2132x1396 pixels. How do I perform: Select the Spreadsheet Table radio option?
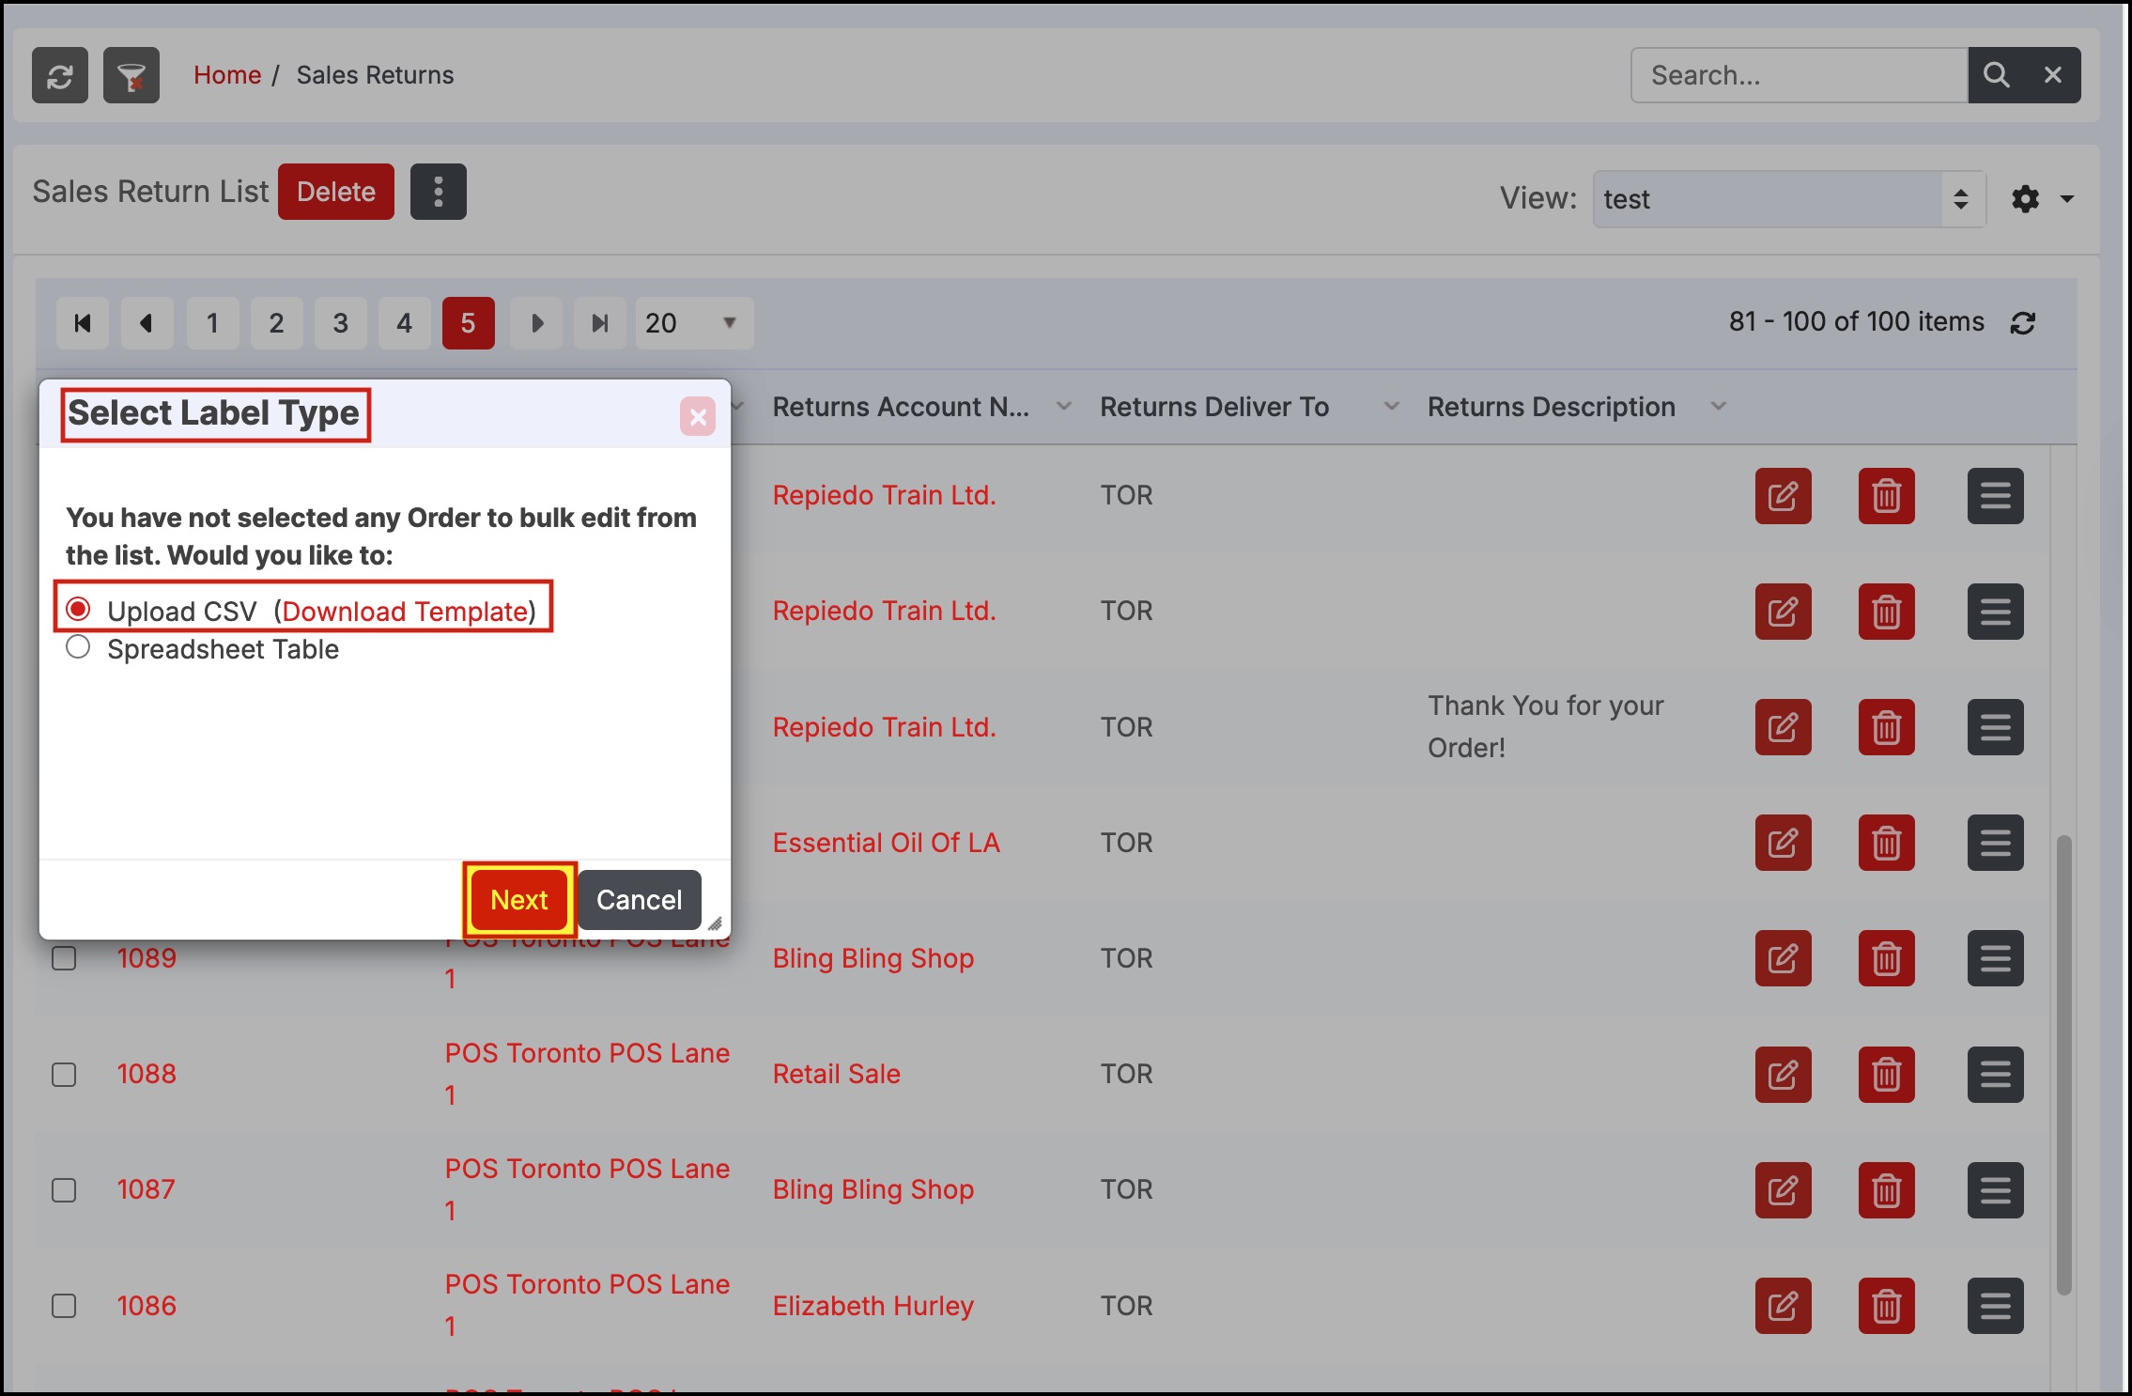78,647
